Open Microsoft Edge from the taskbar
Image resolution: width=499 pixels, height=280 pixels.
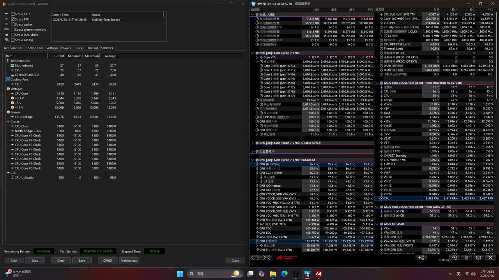tap(285, 274)
